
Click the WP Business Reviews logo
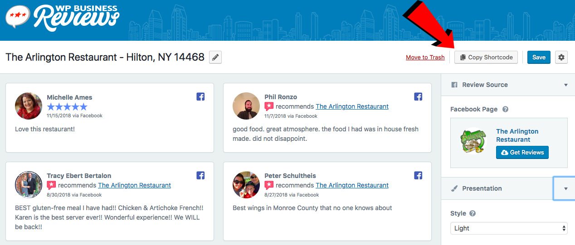click(x=63, y=18)
